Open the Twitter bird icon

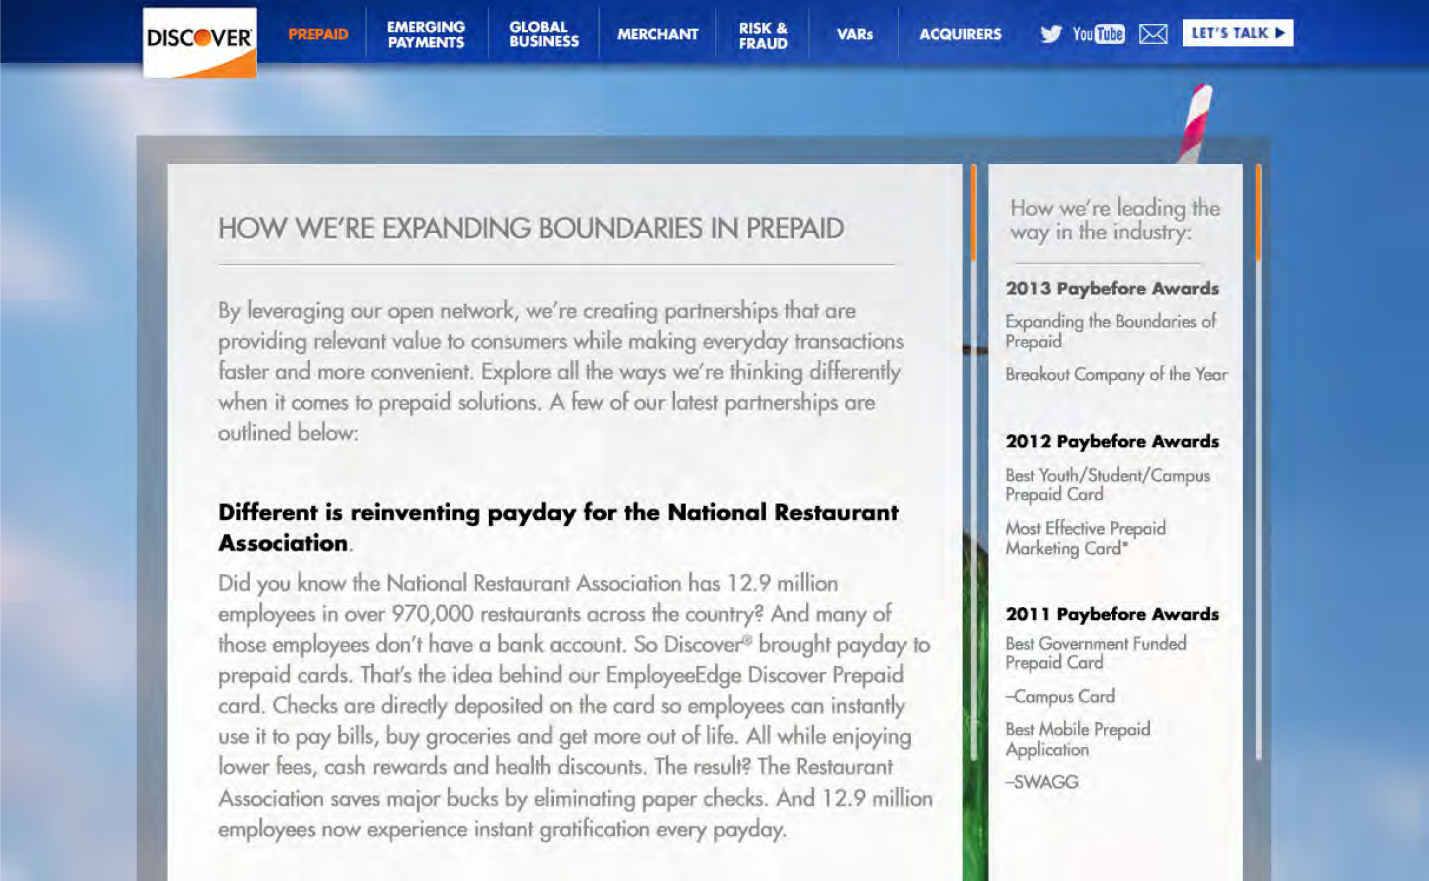click(x=1050, y=34)
